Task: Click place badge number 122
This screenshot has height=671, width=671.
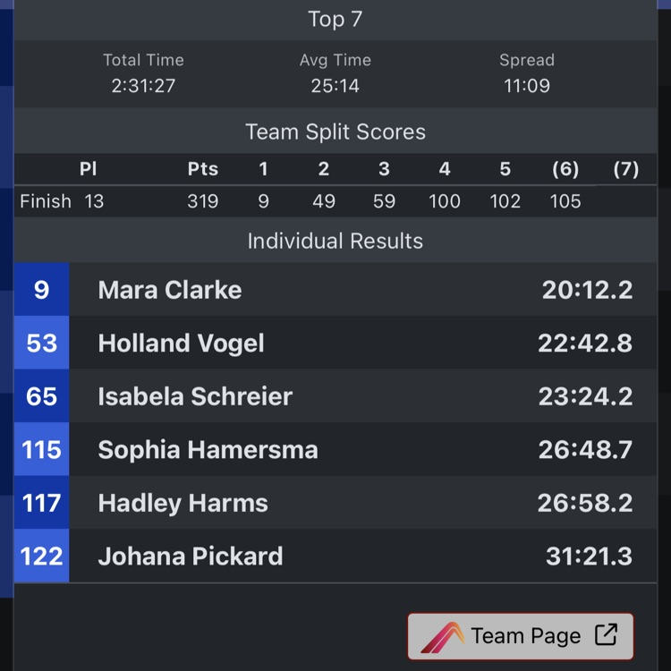Action: (42, 556)
